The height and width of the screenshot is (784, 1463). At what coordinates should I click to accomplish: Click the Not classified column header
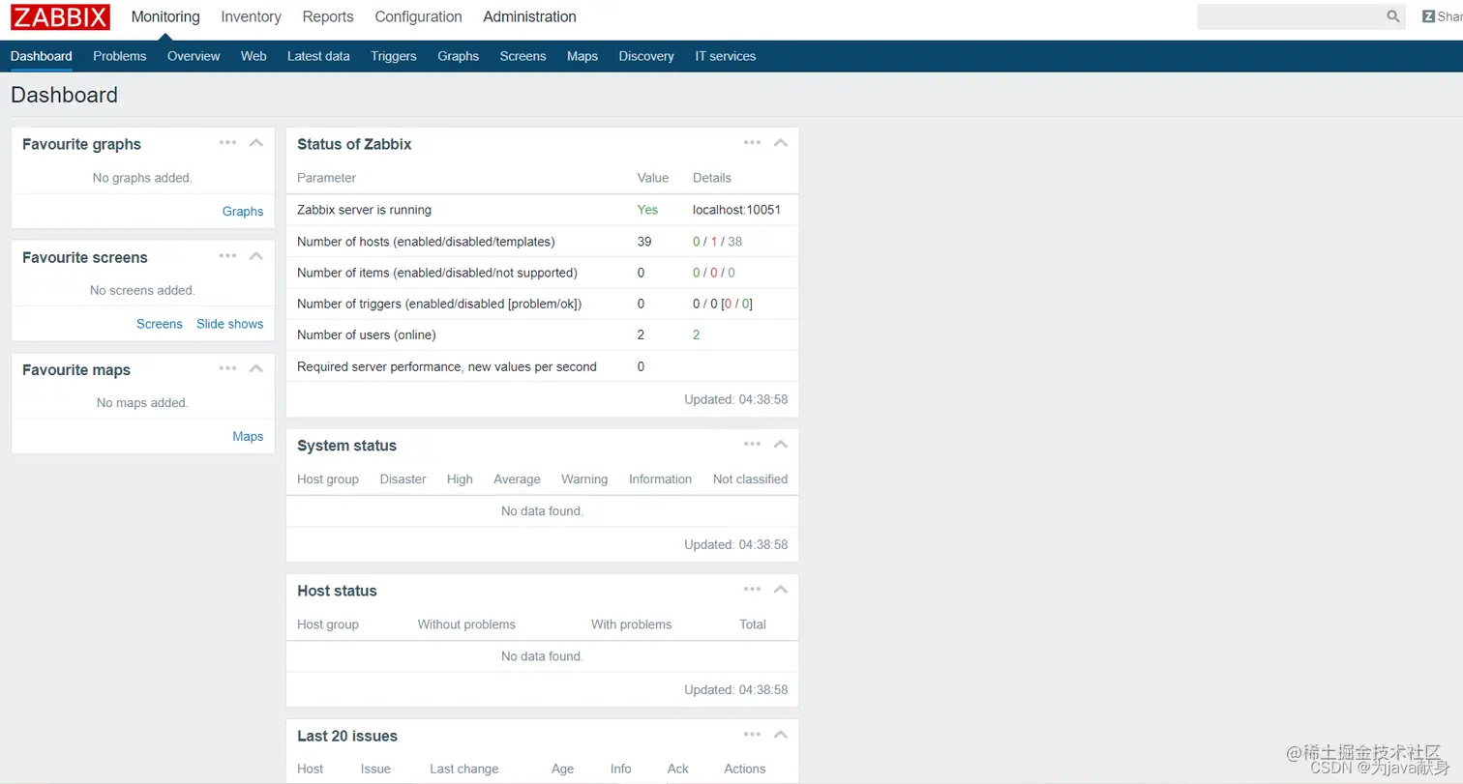[x=750, y=479]
